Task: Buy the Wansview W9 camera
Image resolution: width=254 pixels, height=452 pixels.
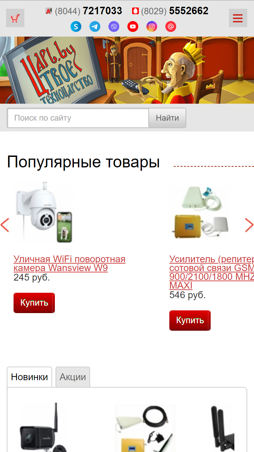Action: pyautogui.click(x=34, y=303)
